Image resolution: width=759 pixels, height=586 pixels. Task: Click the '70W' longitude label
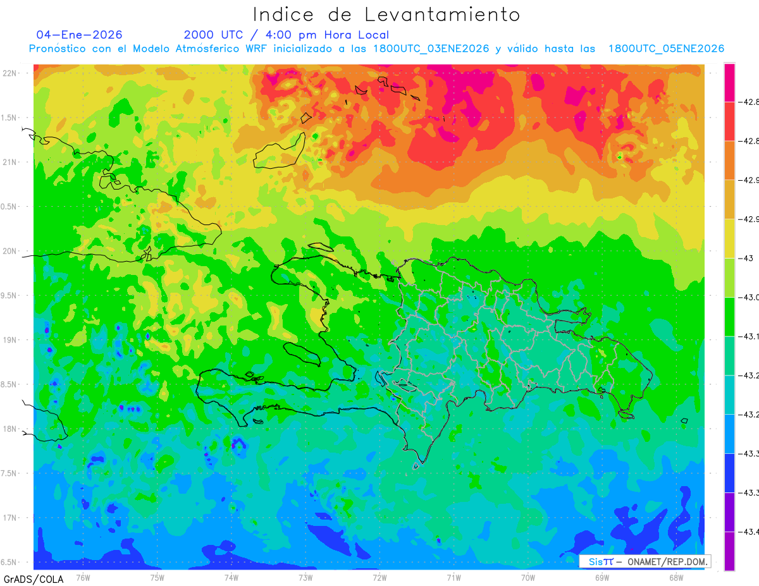click(528, 577)
